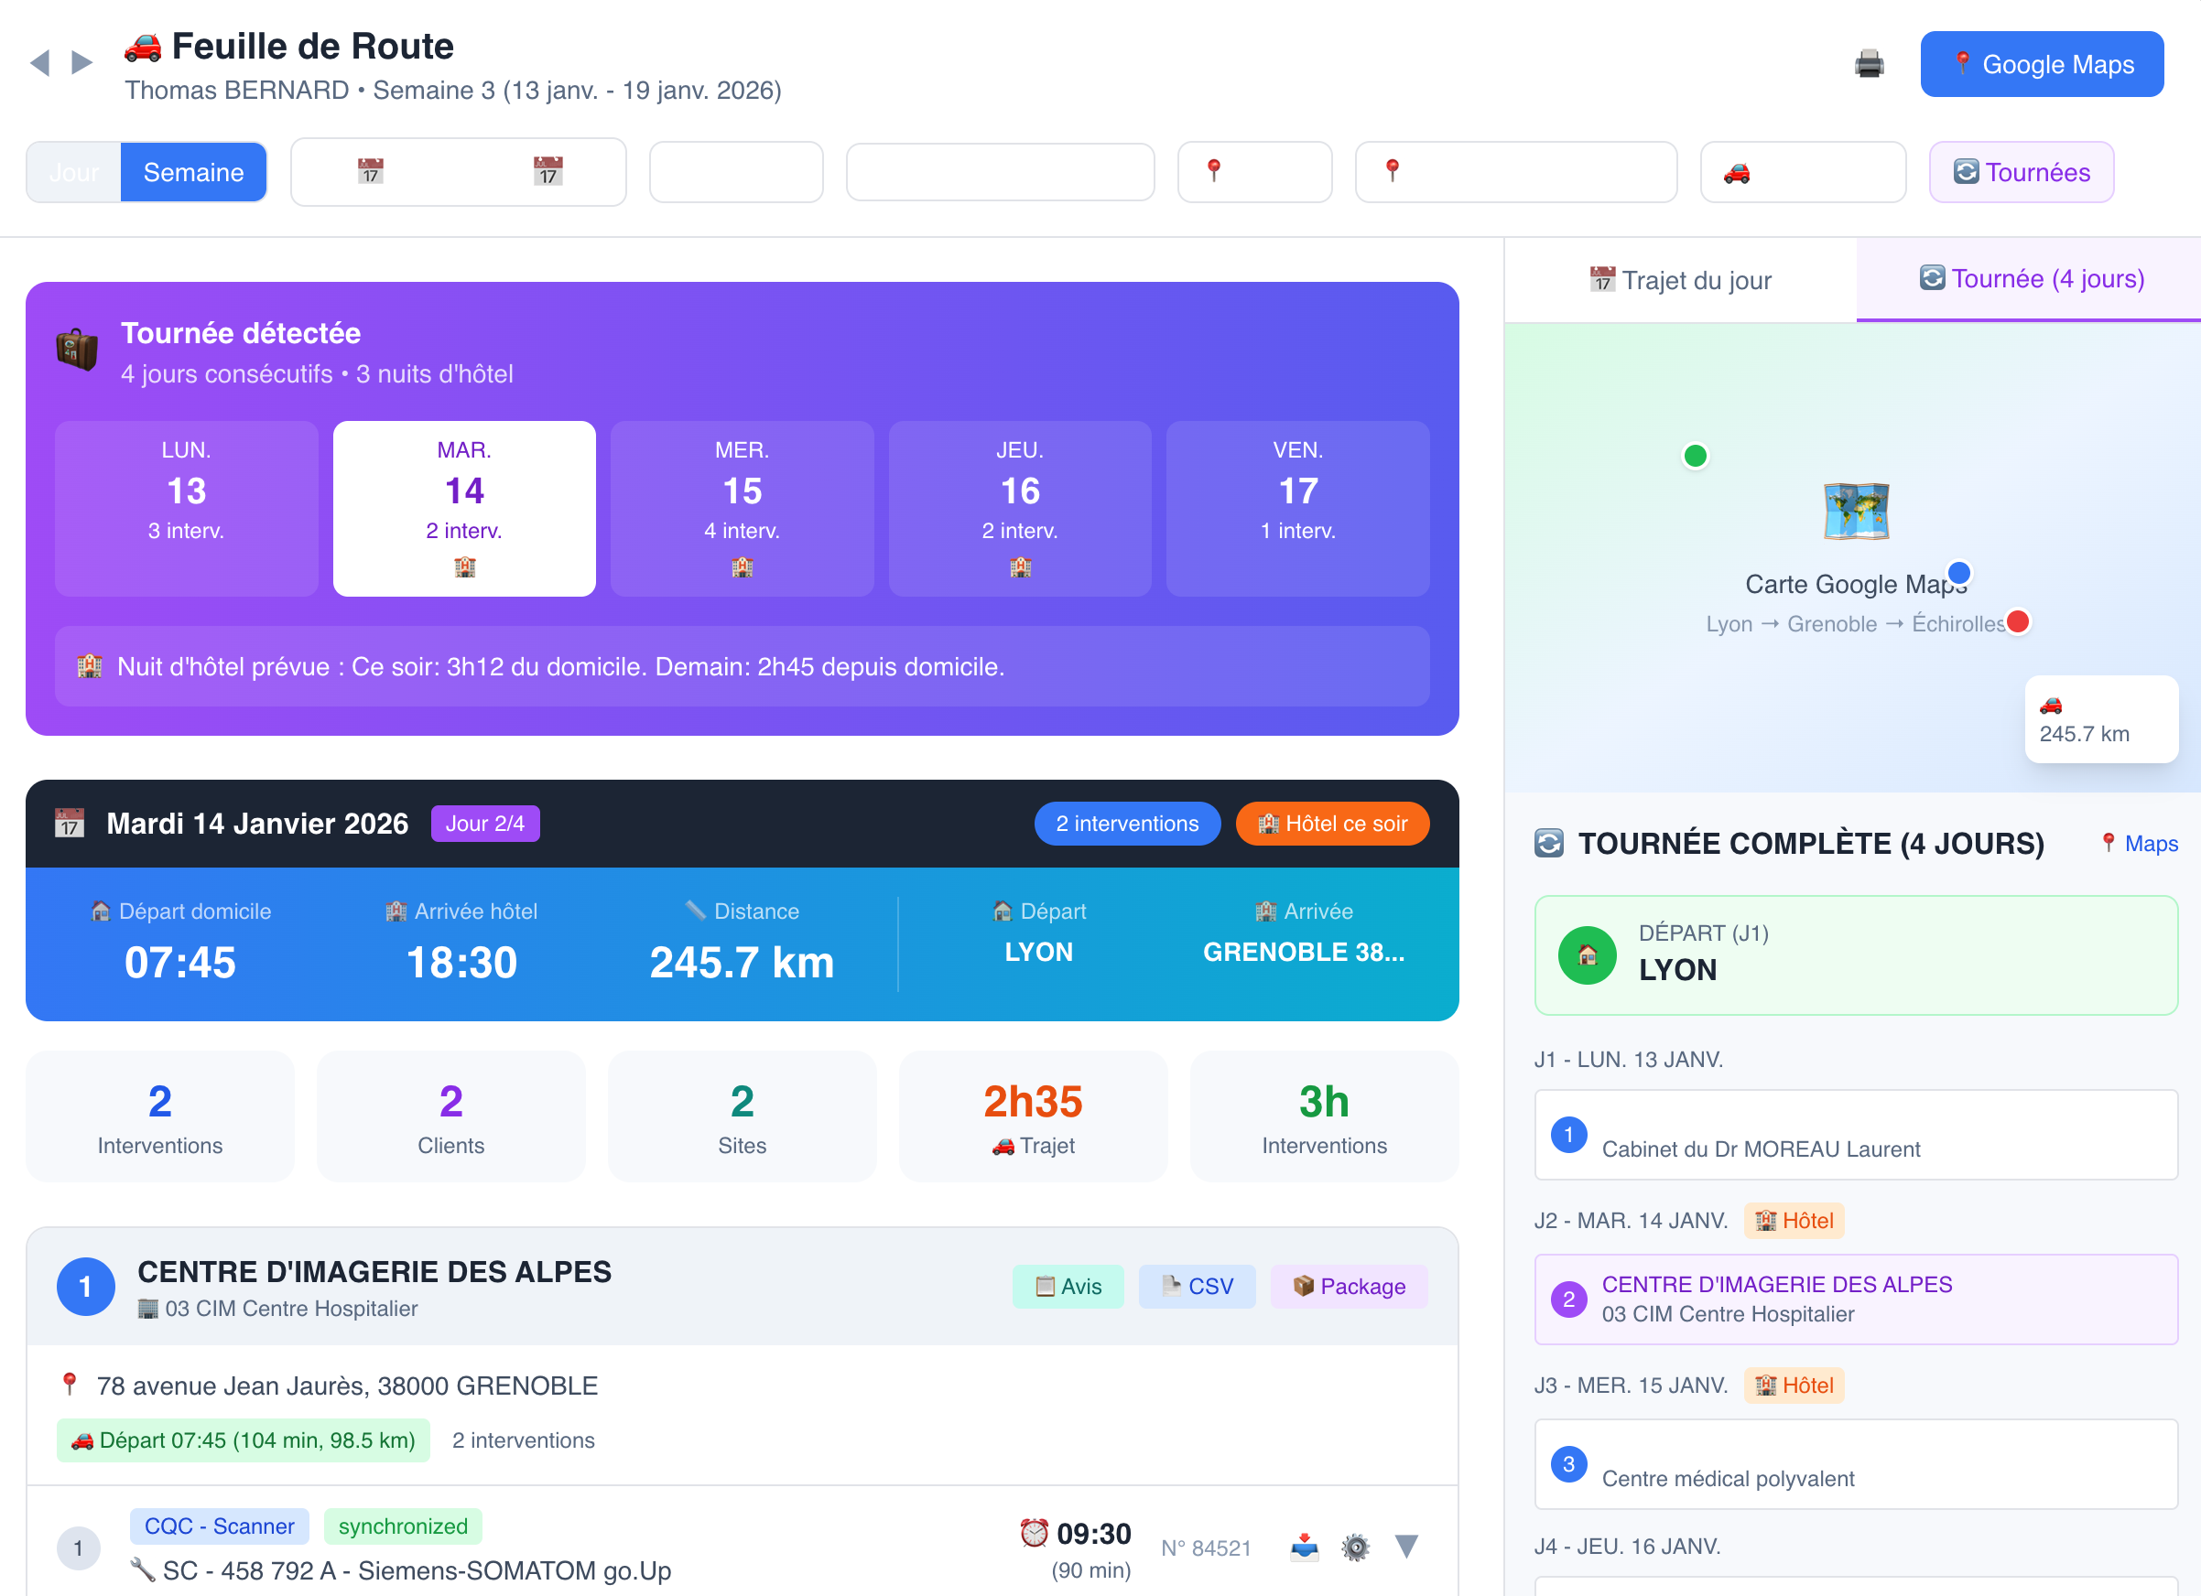Switch view to Semaine
The image size is (2201, 1596).
pos(193,173)
